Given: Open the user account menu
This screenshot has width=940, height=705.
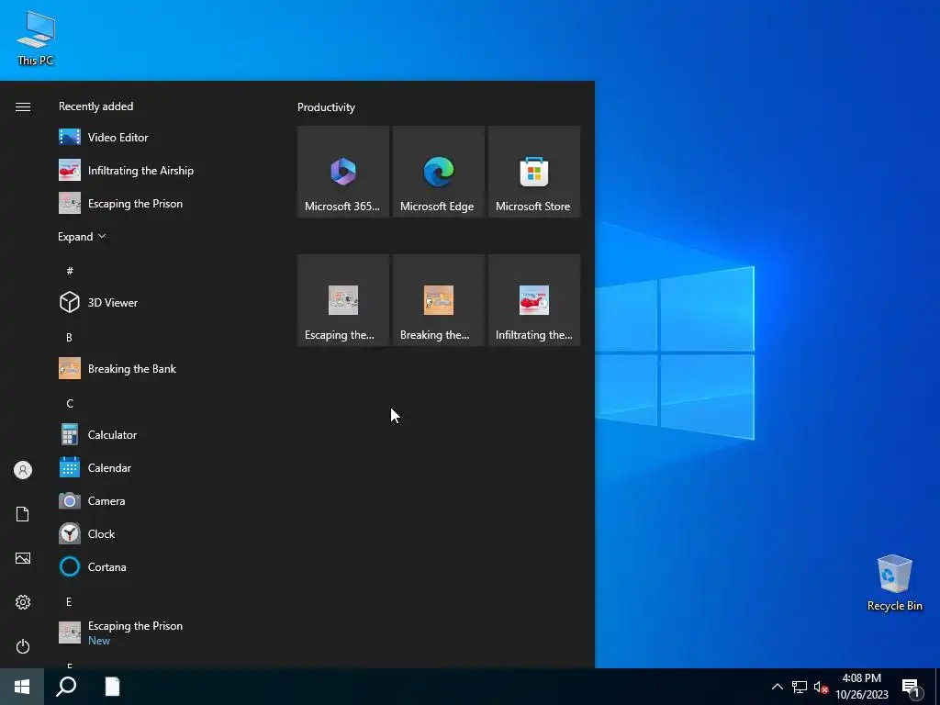Looking at the screenshot, I should [23, 470].
